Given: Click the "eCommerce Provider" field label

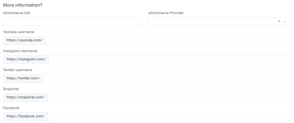Looking at the screenshot, I should point(166,13).
